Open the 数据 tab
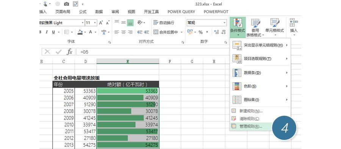This screenshot has width=341, height=149. pyautogui.click(x=99, y=12)
